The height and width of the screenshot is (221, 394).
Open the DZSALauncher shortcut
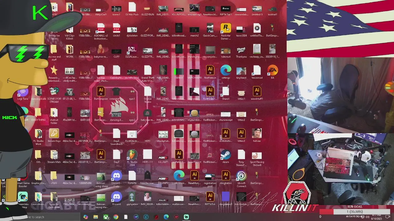tap(132, 49)
